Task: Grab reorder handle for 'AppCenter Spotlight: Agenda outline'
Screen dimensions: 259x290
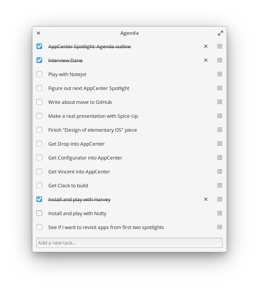Action: point(220,46)
